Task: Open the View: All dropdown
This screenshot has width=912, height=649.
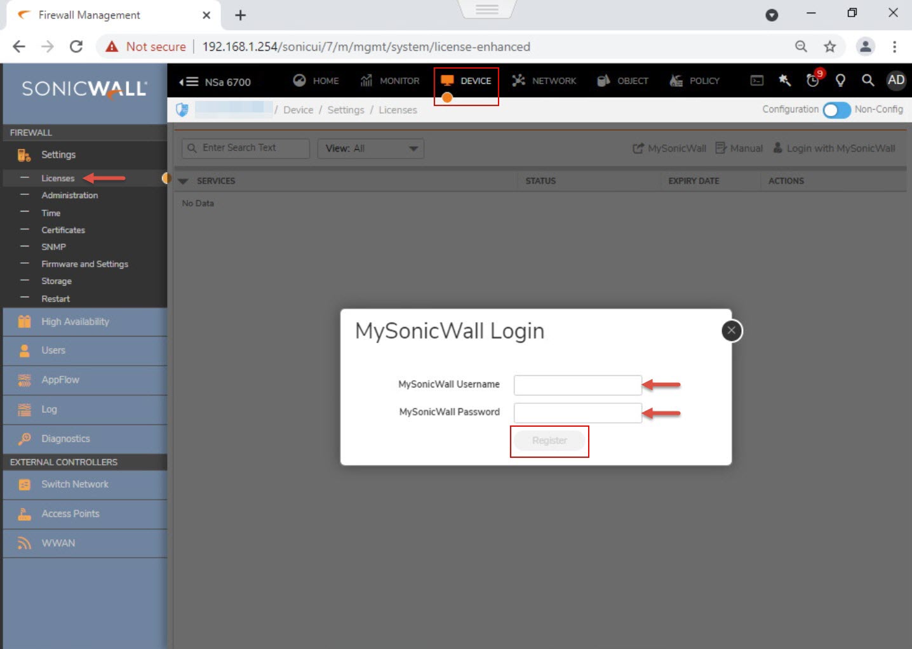Action: pyautogui.click(x=370, y=149)
